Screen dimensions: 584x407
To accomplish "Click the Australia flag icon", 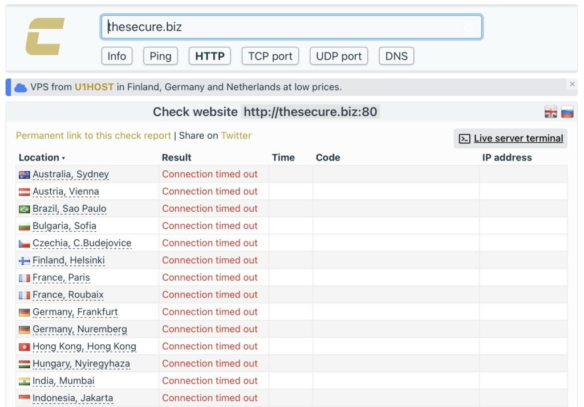I will [x=24, y=175].
